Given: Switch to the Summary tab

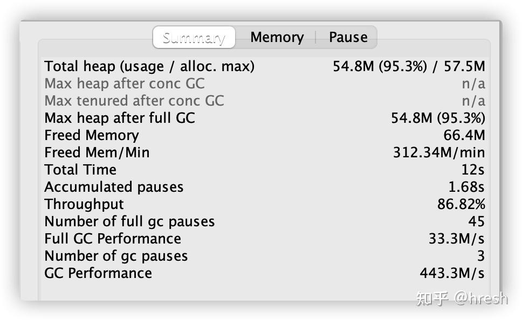Looking at the screenshot, I should (x=194, y=38).
